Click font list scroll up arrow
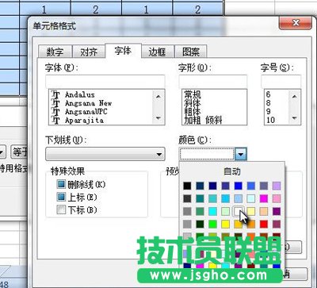 158,96
